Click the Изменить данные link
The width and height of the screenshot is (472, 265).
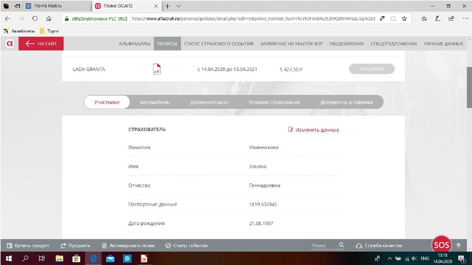click(313, 130)
